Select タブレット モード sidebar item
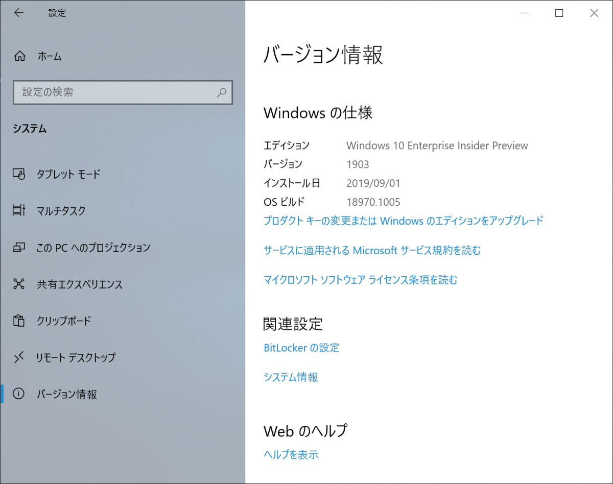Viewport: 613px width, 484px height. [x=123, y=174]
